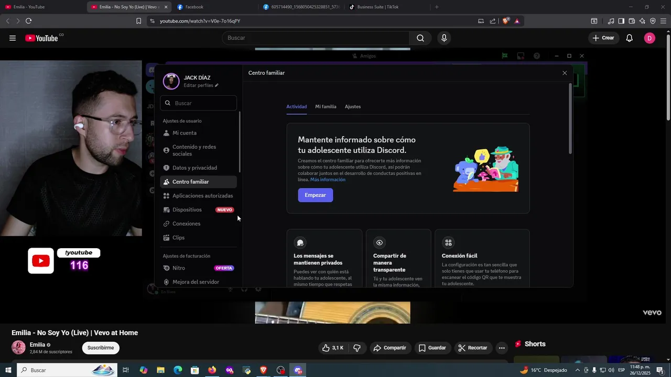Open the YouTube hamburger guide menu
Screen dimensions: 671x377
13,38
